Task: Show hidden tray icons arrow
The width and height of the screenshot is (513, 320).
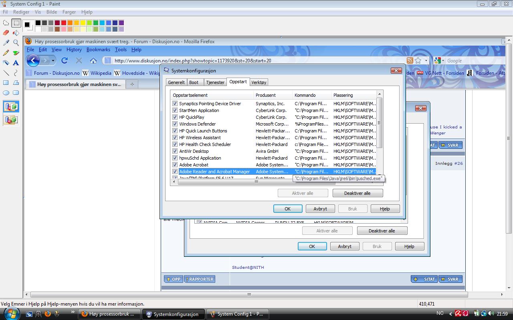Action: 450,314
